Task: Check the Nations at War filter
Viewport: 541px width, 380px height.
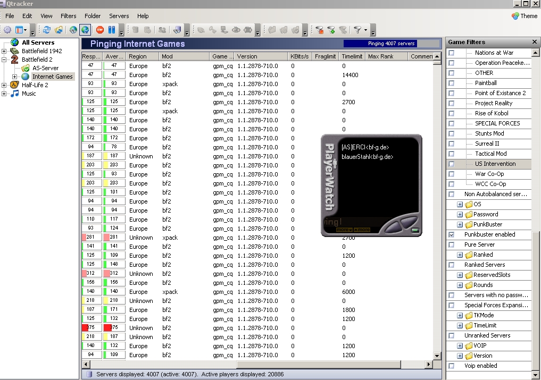Action: point(451,53)
